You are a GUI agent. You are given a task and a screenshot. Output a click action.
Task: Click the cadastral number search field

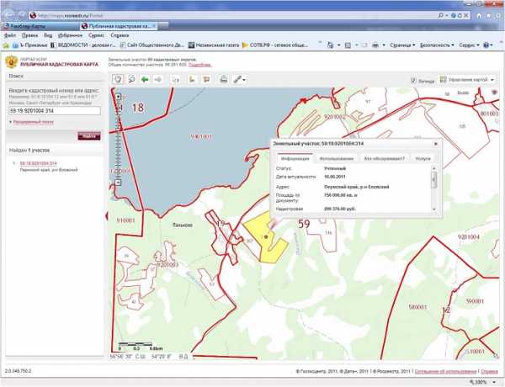click(x=55, y=111)
